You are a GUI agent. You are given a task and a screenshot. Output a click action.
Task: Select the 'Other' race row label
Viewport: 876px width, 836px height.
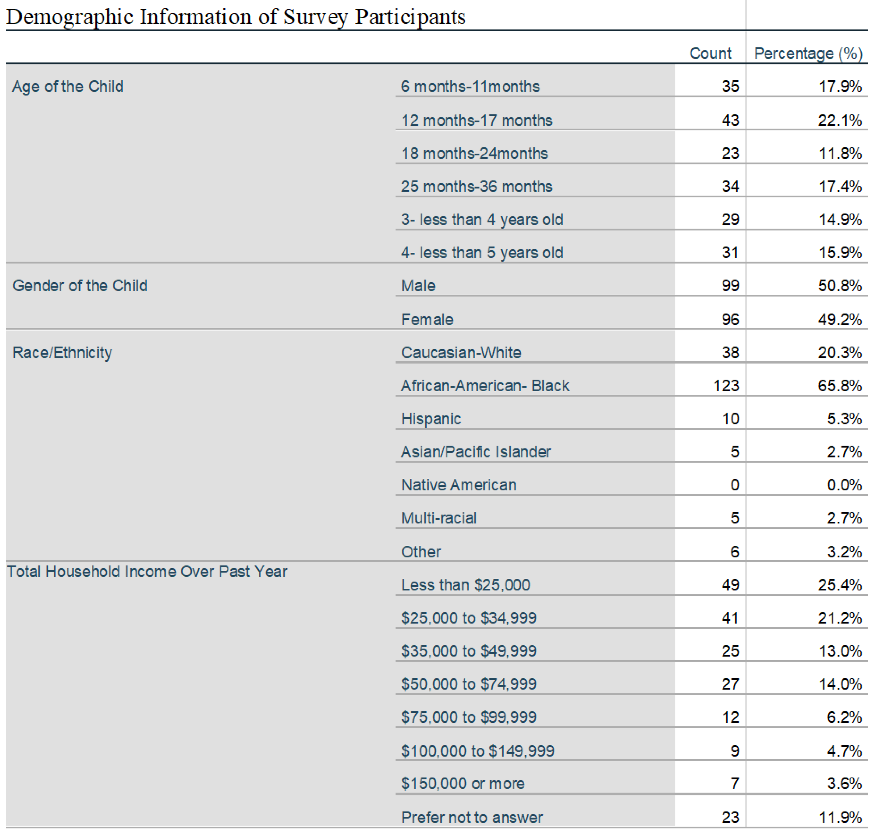tap(420, 552)
